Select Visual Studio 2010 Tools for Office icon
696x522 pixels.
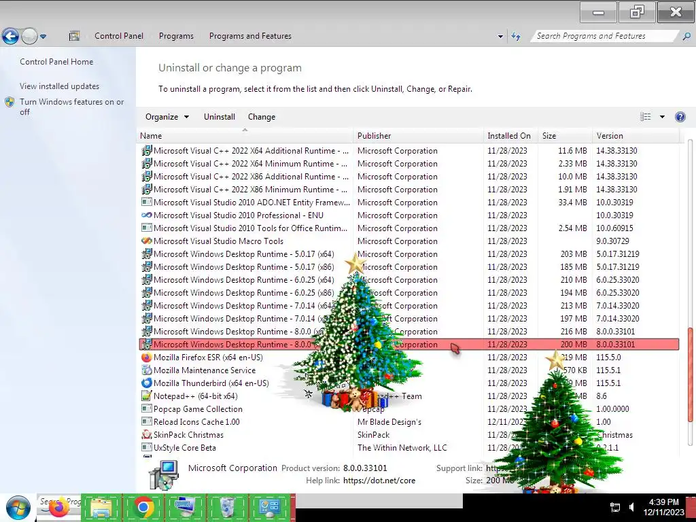coord(147,228)
